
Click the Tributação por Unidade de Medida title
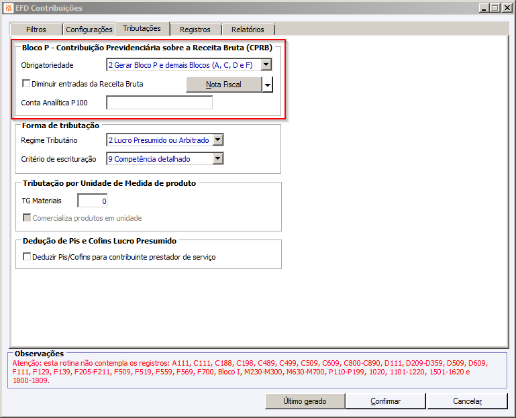click(109, 183)
